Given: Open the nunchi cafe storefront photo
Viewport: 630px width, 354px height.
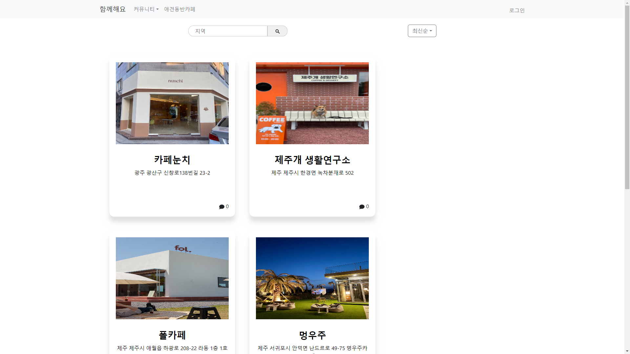Looking at the screenshot, I should (172, 103).
